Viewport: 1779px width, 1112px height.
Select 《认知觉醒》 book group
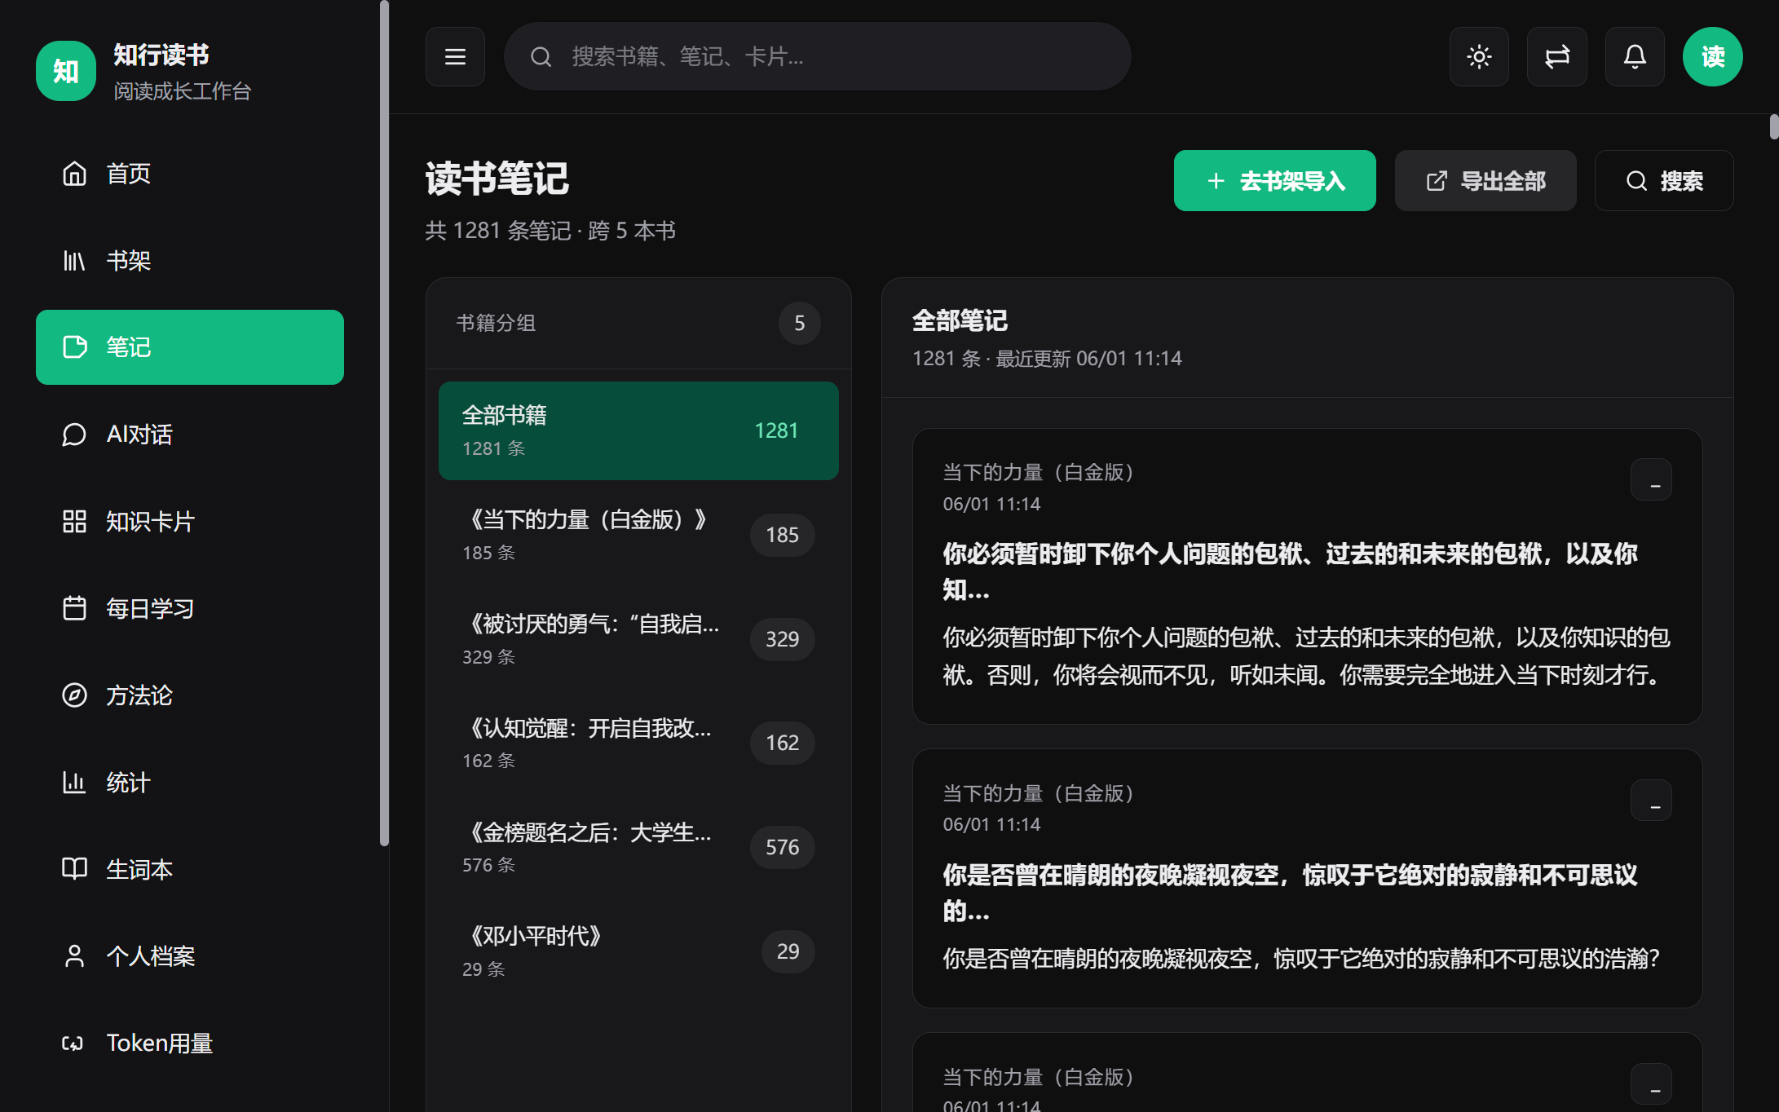pyautogui.click(x=638, y=743)
